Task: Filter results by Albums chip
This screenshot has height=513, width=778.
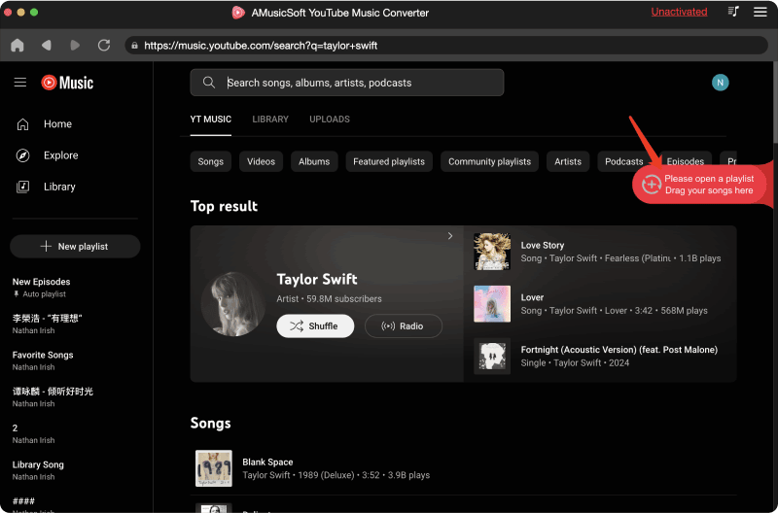Action: pyautogui.click(x=314, y=161)
